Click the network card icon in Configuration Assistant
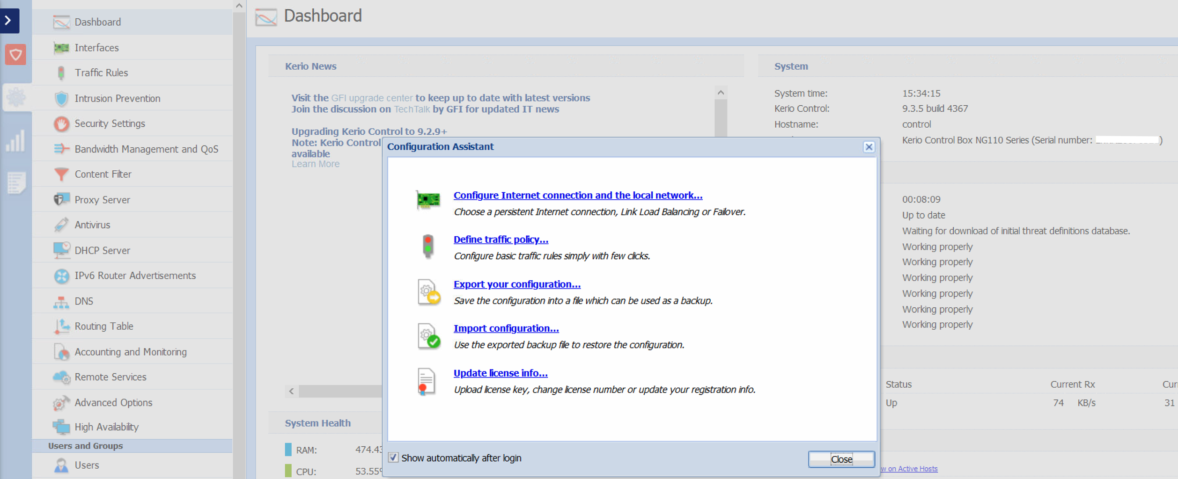This screenshot has width=1178, height=479. coord(428,201)
